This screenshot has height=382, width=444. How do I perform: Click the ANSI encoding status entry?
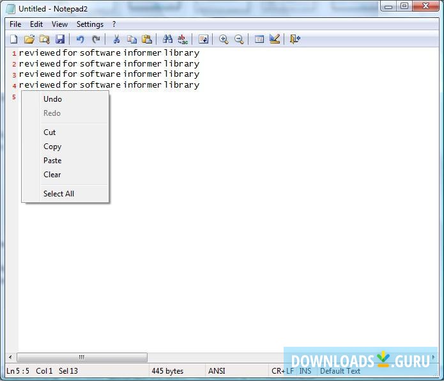click(217, 371)
